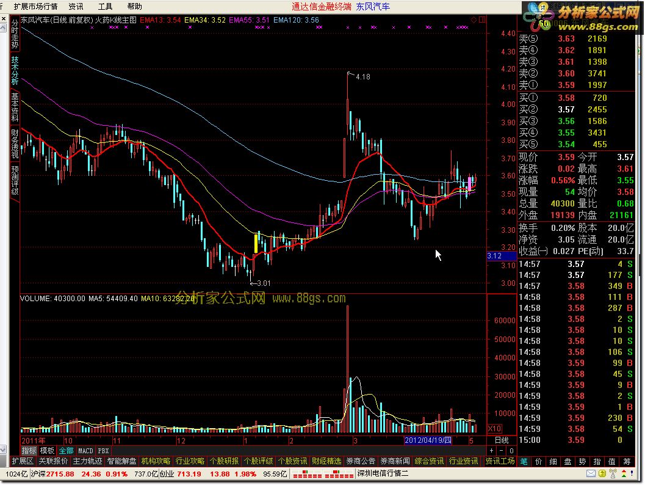Viewport: 645px width, 485px height.
Task: Open the 扩展区 bottom tab
Action: 22,461
